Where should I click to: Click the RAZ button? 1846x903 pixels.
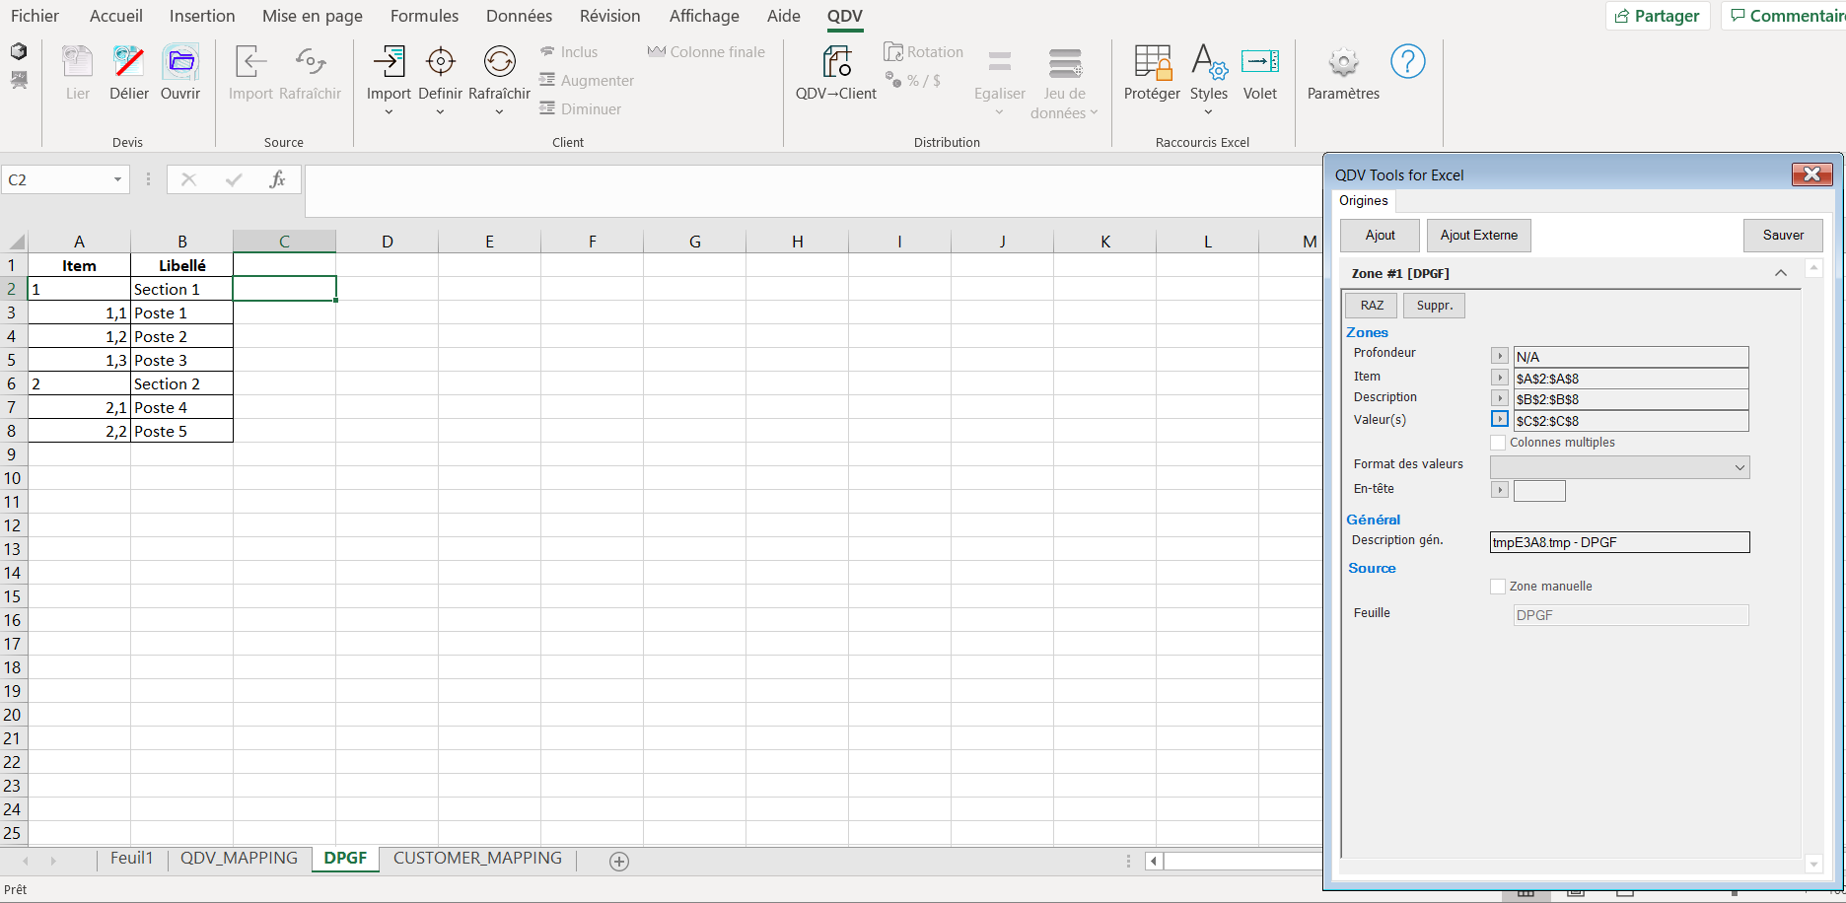coord(1372,306)
